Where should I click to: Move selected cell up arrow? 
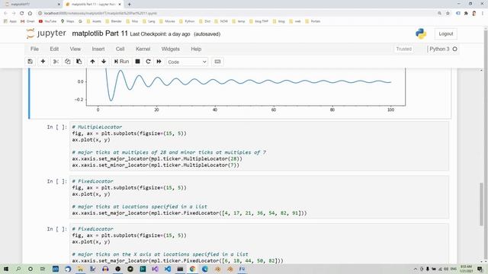point(92,62)
